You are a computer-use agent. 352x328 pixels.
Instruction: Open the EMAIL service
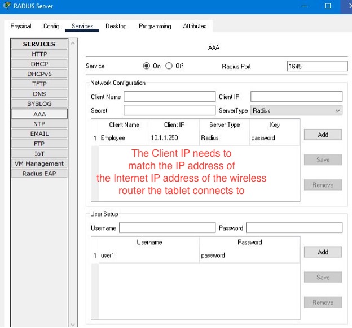click(39, 133)
